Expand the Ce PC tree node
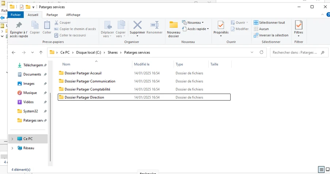330x174 pixels. coord(12,139)
